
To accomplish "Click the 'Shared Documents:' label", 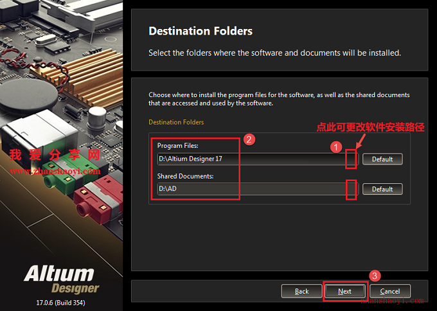I will pos(185,176).
